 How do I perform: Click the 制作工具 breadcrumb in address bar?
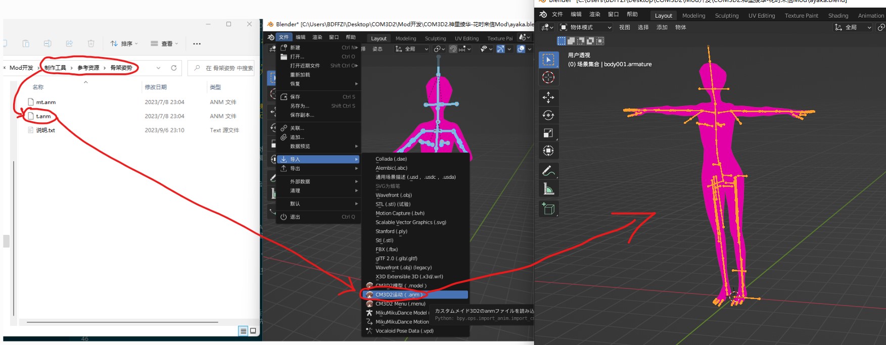point(55,68)
